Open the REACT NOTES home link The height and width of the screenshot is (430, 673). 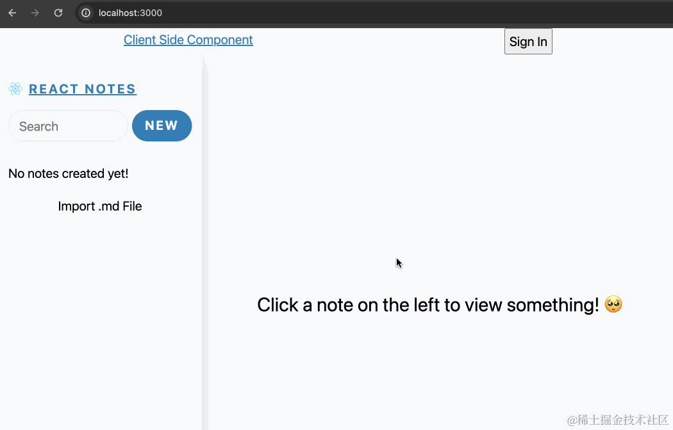coord(82,89)
